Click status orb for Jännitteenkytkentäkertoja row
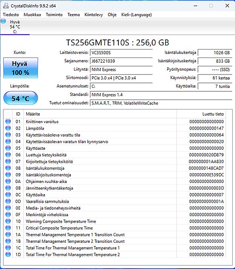This screenshot has height=269, width=235. pos(8,188)
